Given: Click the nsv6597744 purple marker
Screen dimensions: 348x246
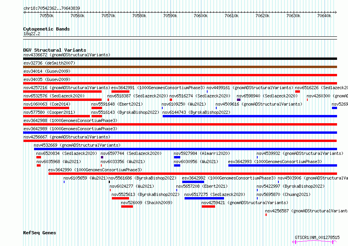Looking at the screenshot, I should (x=102, y=157).
